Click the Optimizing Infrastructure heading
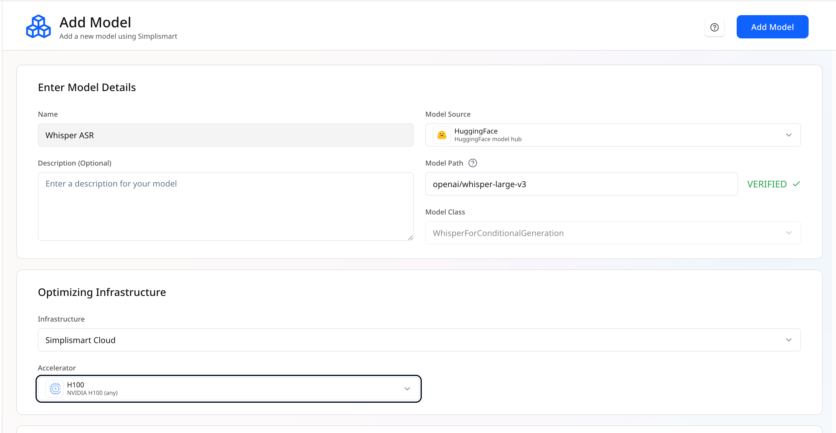Image resolution: width=836 pixels, height=433 pixels. (102, 292)
